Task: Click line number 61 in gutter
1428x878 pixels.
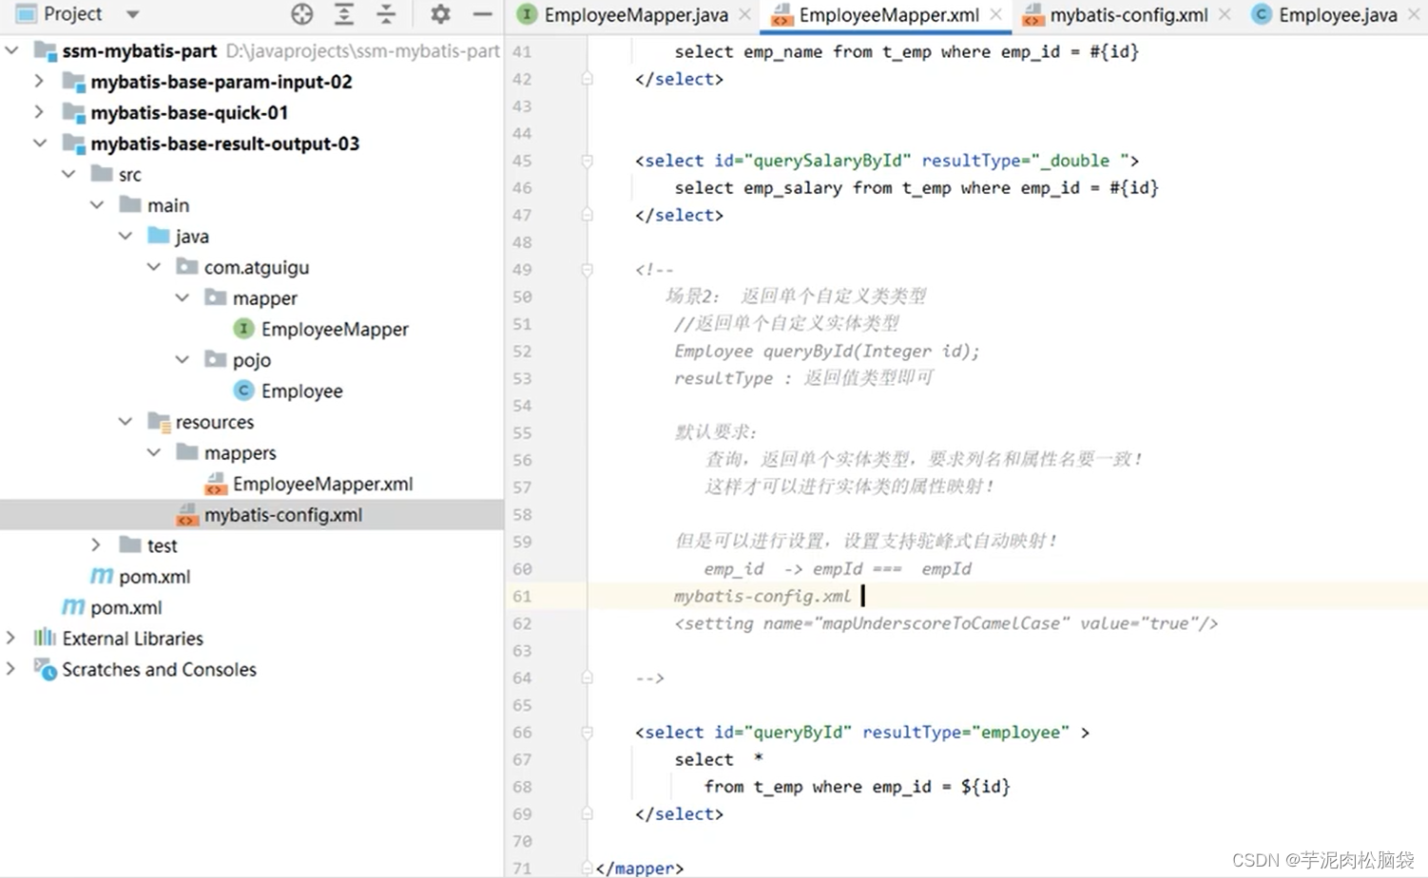Action: 522,596
